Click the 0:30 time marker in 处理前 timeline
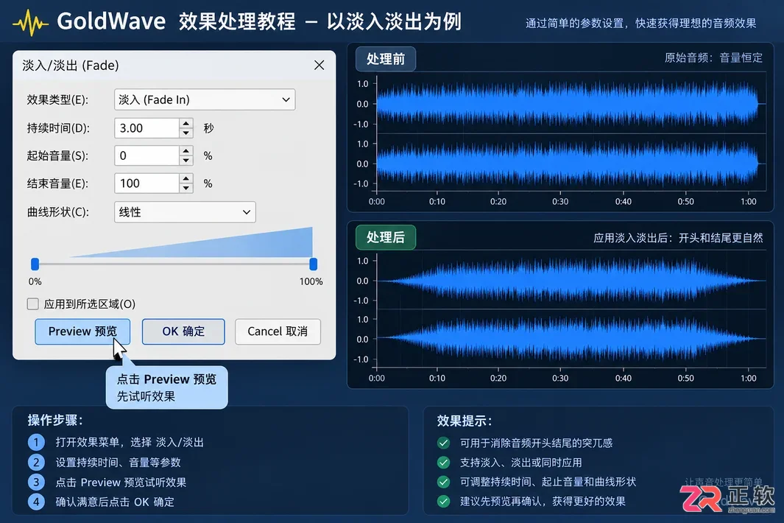The image size is (784, 523). (x=560, y=201)
